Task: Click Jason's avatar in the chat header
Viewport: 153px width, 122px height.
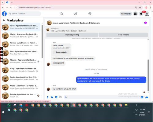Action: [x=49, y=23]
